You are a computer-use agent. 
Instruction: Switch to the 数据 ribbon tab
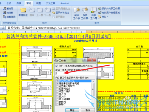click(x=19, y=3)
